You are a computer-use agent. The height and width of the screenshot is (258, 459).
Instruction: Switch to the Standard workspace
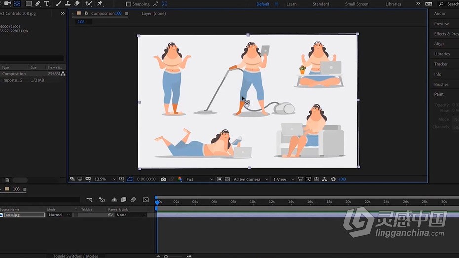coord(321,4)
